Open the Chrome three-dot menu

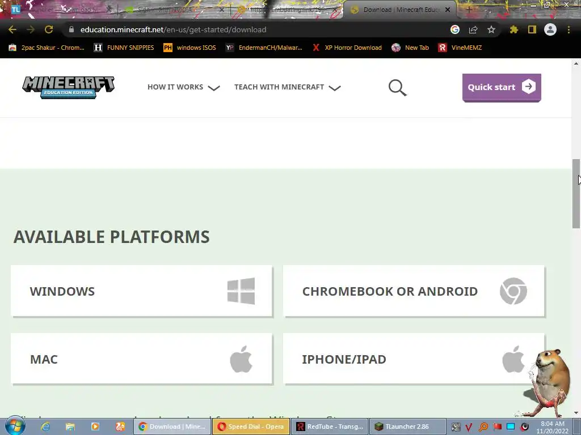tap(569, 29)
